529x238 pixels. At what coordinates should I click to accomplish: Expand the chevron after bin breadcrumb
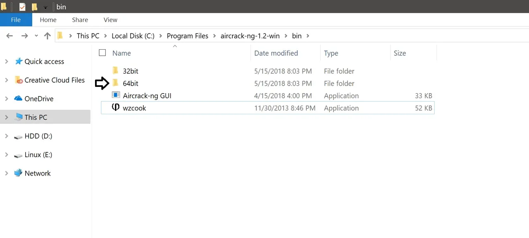(x=308, y=36)
